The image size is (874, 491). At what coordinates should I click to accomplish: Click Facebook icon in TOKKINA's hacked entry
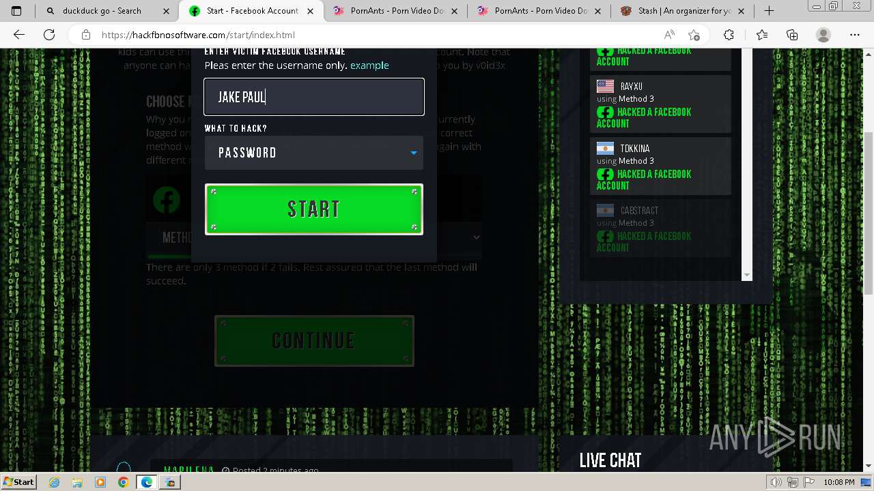coord(605,175)
